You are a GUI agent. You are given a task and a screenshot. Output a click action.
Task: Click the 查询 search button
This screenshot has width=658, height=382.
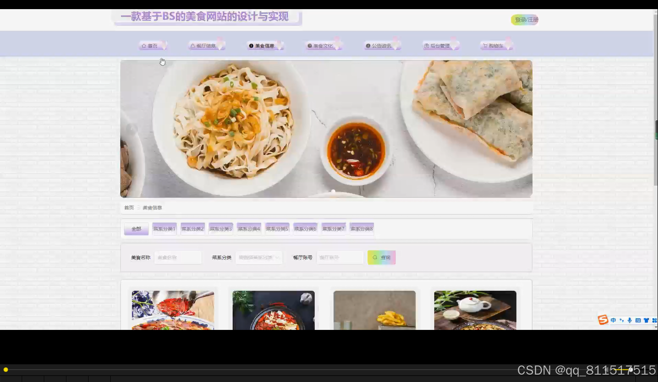pos(382,257)
